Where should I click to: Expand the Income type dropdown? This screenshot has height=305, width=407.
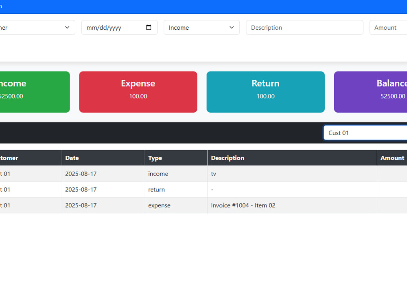[x=201, y=28]
